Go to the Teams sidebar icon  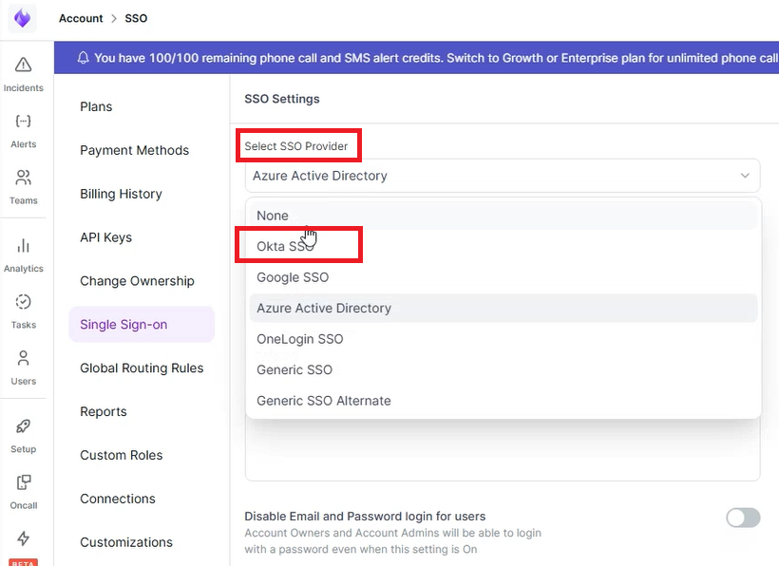[24, 178]
